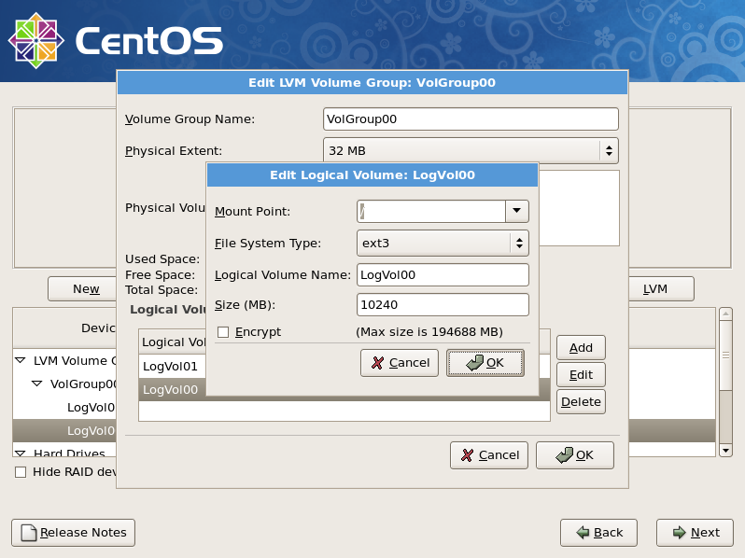Select LogVol01 in the logical volumes list
Image resolution: width=745 pixels, height=558 pixels.
(173, 366)
